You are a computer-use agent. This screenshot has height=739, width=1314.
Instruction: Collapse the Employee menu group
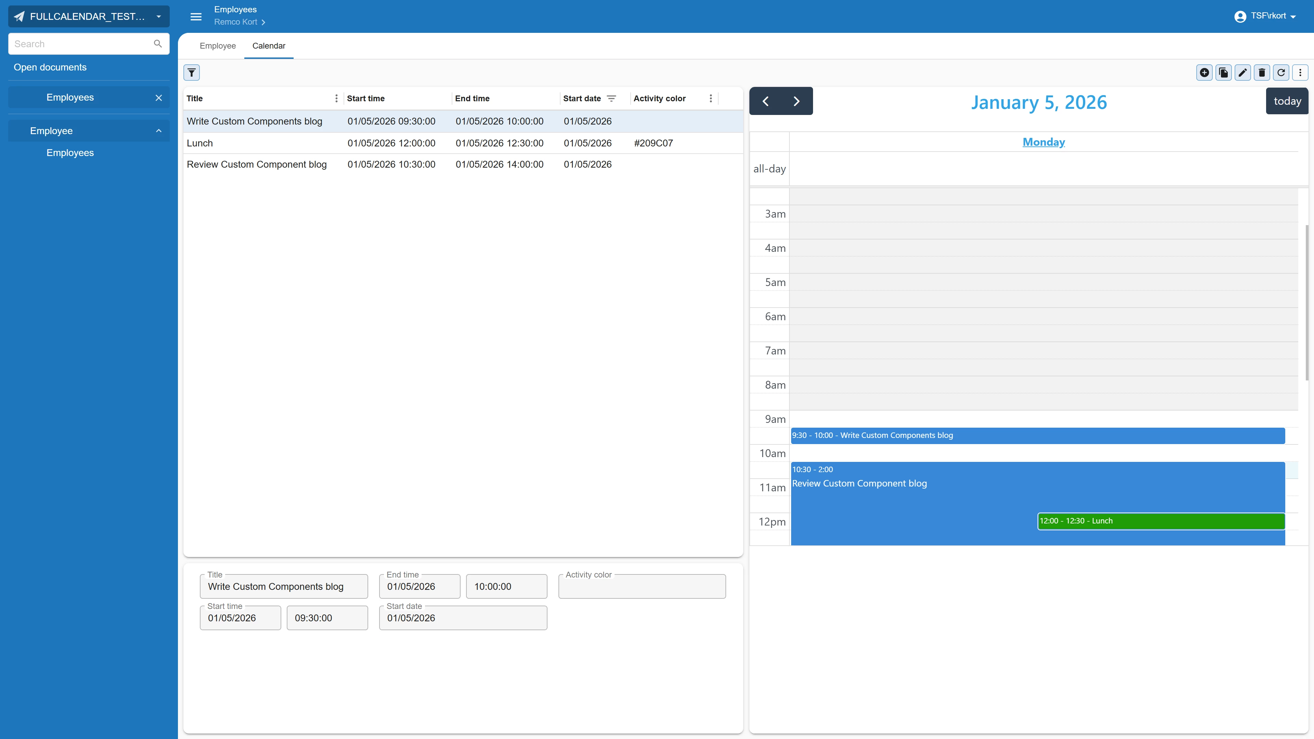[159, 131]
